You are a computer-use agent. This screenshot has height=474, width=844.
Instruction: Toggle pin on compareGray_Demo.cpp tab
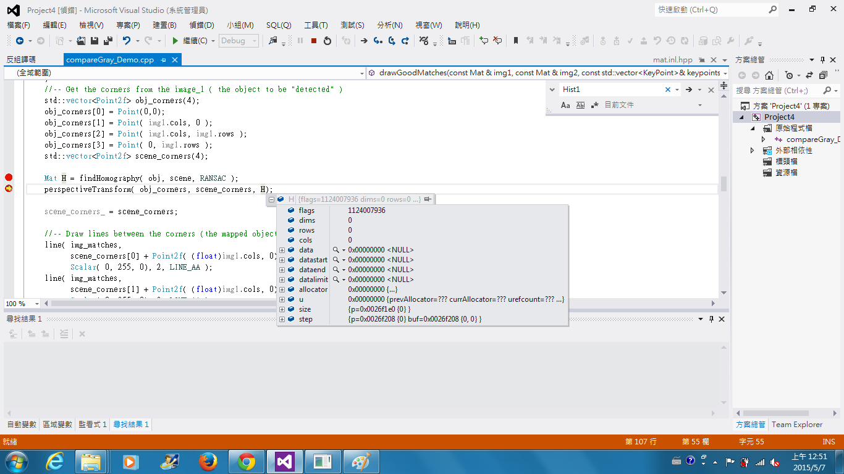click(163, 60)
